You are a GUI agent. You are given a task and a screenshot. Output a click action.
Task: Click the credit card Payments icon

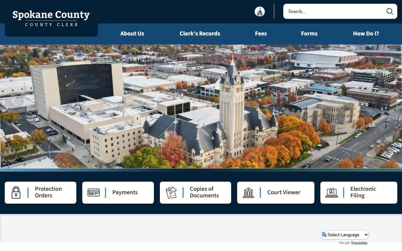click(x=94, y=193)
